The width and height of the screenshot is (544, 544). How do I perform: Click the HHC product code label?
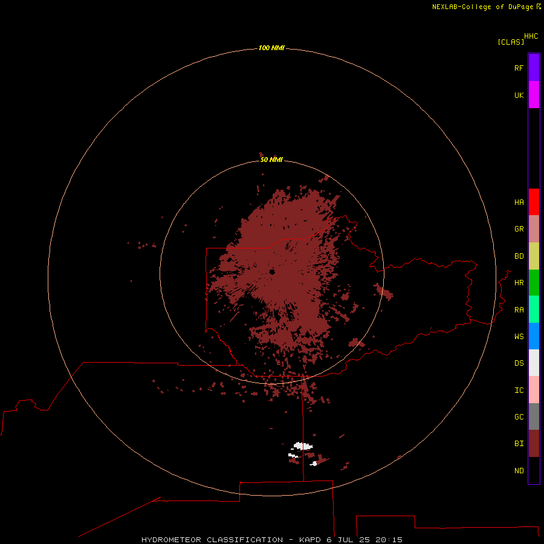point(531,36)
